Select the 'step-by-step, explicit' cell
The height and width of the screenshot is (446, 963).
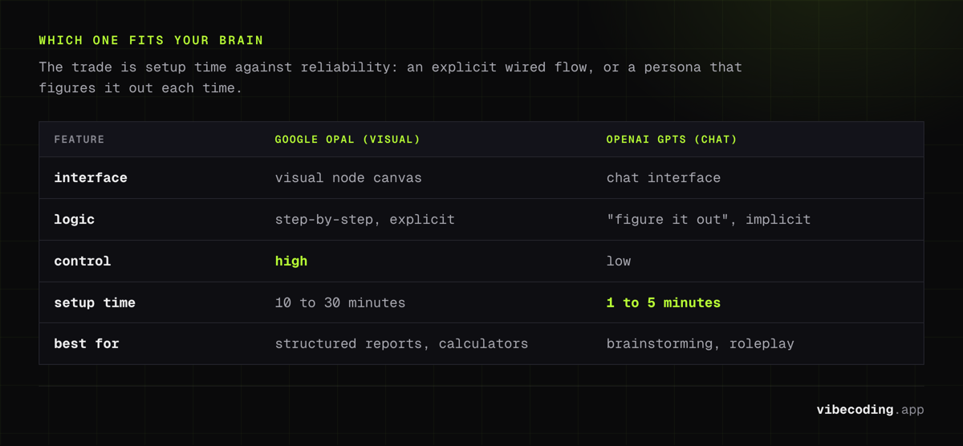(x=364, y=219)
